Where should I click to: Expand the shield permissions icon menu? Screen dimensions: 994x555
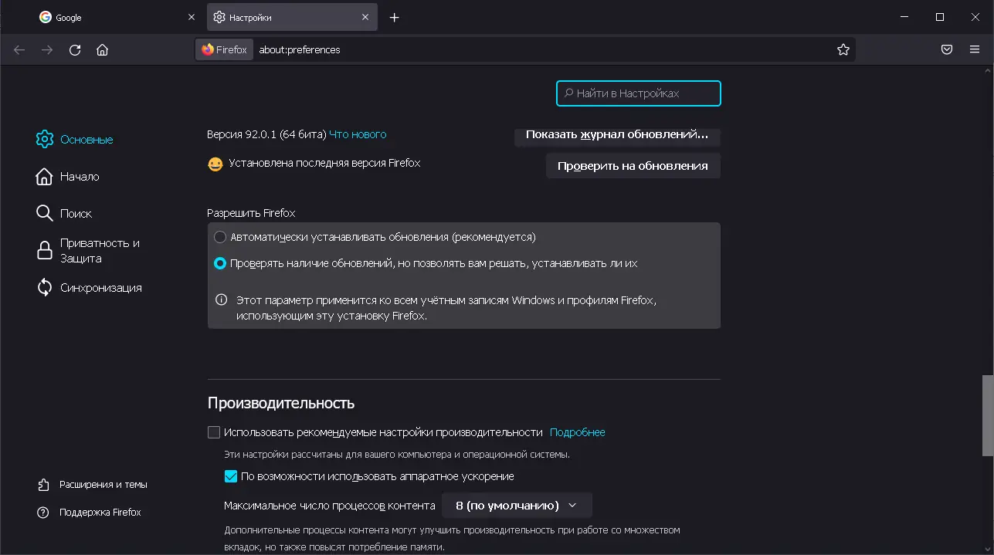[x=224, y=49]
